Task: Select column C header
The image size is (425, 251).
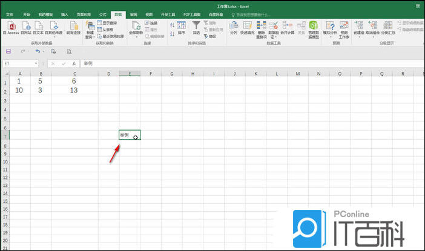Action: pos(75,74)
